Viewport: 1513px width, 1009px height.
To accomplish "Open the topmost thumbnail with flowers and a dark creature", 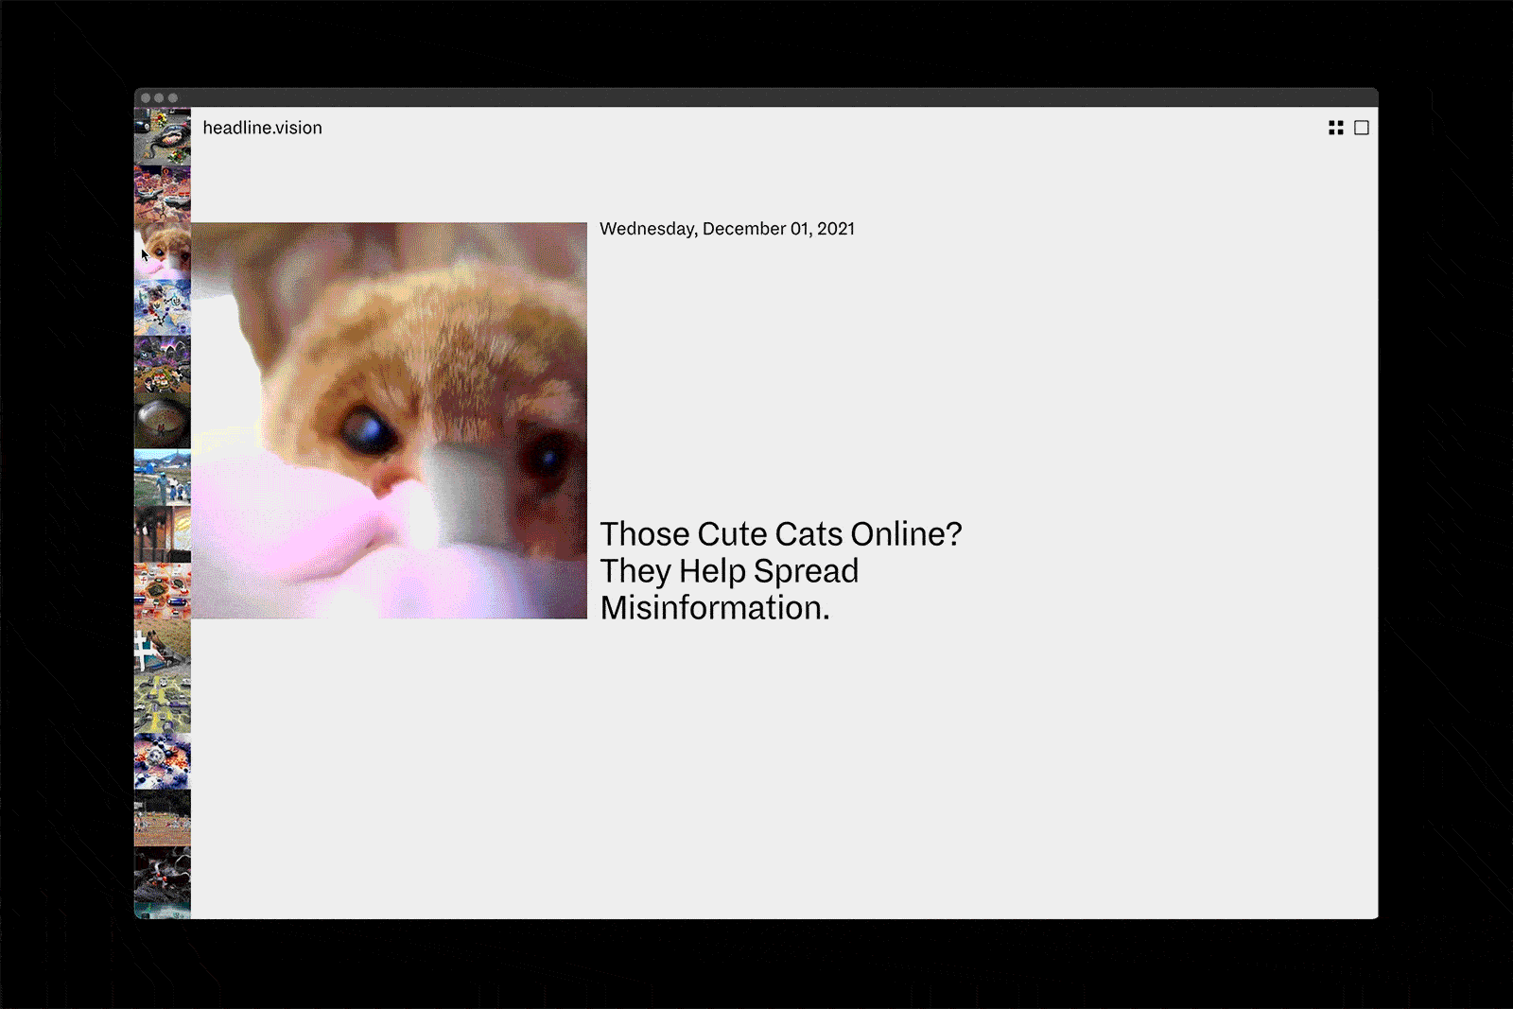I will point(163,137).
